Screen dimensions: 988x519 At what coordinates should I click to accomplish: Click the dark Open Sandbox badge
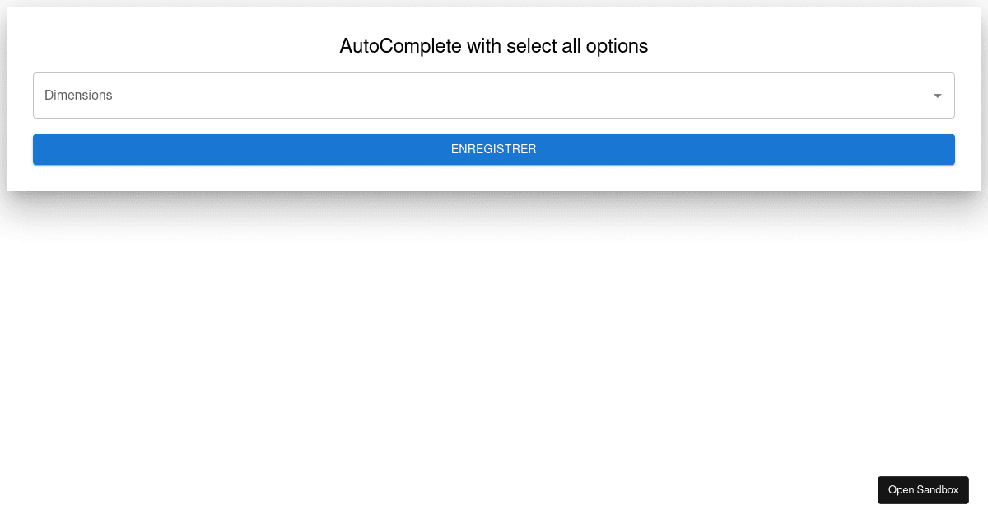[x=923, y=489]
